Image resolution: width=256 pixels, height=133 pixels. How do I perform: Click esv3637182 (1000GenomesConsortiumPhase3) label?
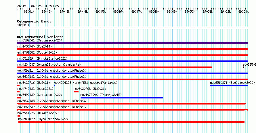(x=52, y=77)
